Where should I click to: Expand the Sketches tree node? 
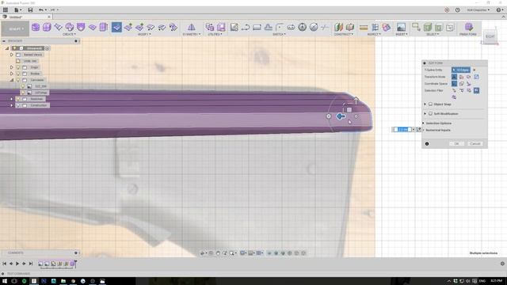(12, 99)
